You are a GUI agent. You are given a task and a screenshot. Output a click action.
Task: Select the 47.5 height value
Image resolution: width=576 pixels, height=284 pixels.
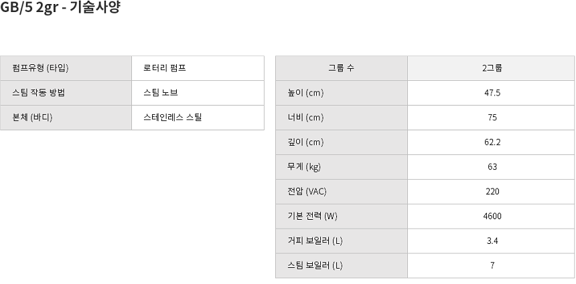pyautogui.click(x=492, y=93)
